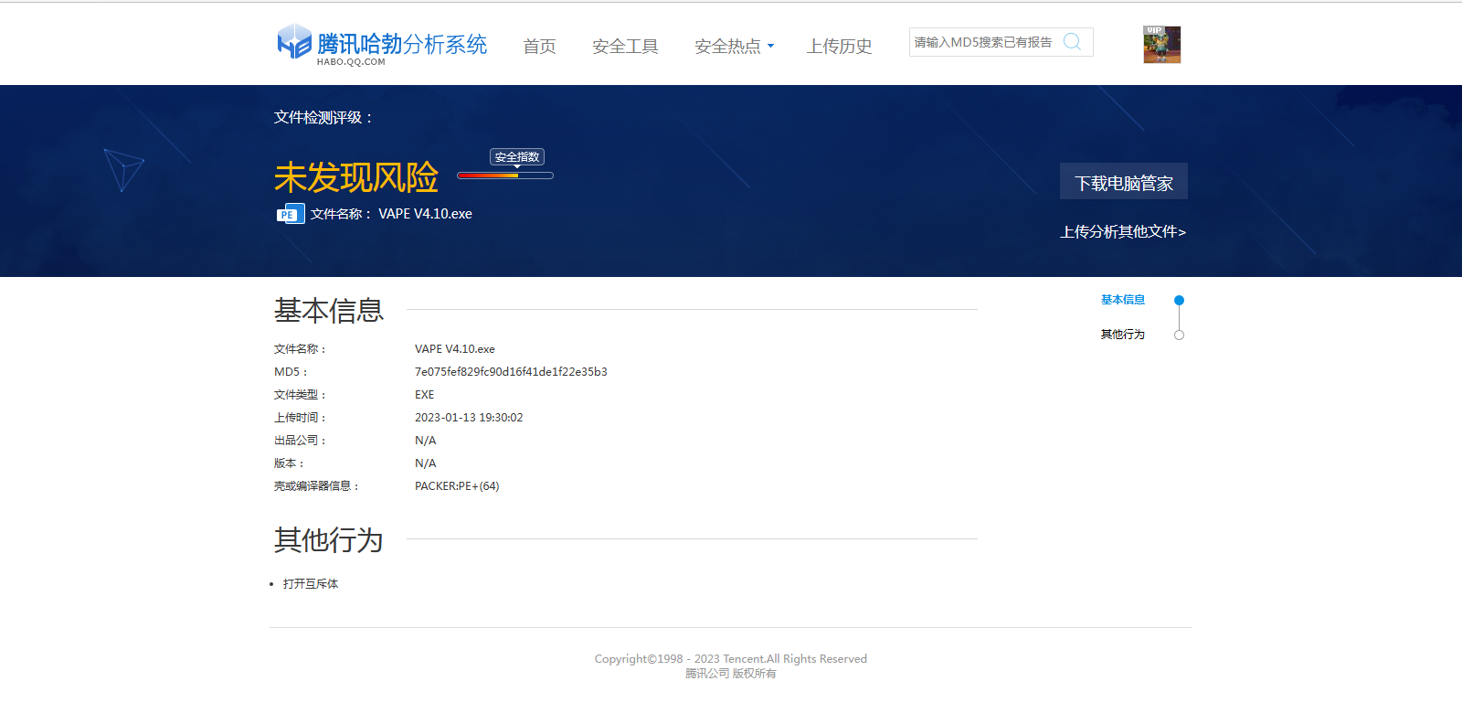Screen dimensions: 1462x724
Task: Click the 壳或编译器信息 label
Action: [317, 486]
